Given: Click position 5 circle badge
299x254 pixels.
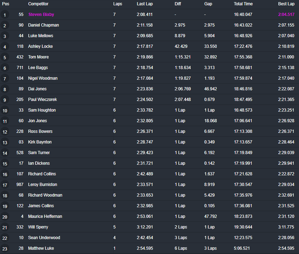Looking at the screenshot, I should coord(5,57).
